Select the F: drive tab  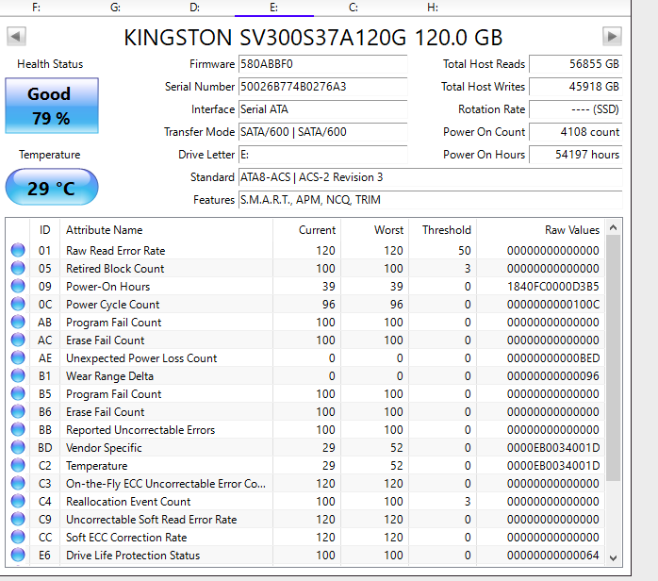point(37,8)
